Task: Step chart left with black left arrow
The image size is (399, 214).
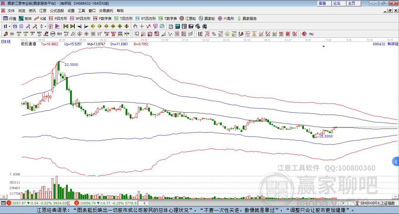Action: click(79, 26)
